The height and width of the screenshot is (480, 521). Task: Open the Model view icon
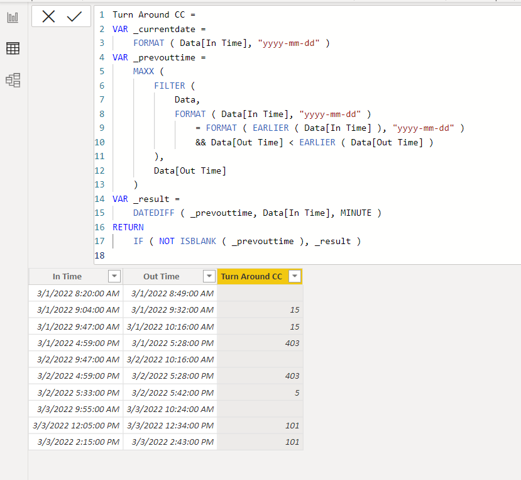[x=13, y=80]
